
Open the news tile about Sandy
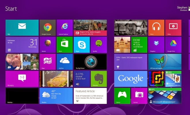click(90, 28)
